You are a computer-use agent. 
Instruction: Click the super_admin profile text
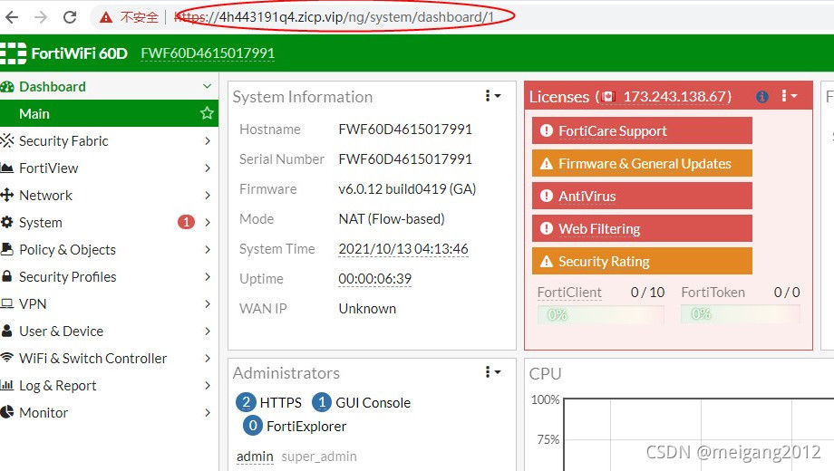tap(319, 457)
